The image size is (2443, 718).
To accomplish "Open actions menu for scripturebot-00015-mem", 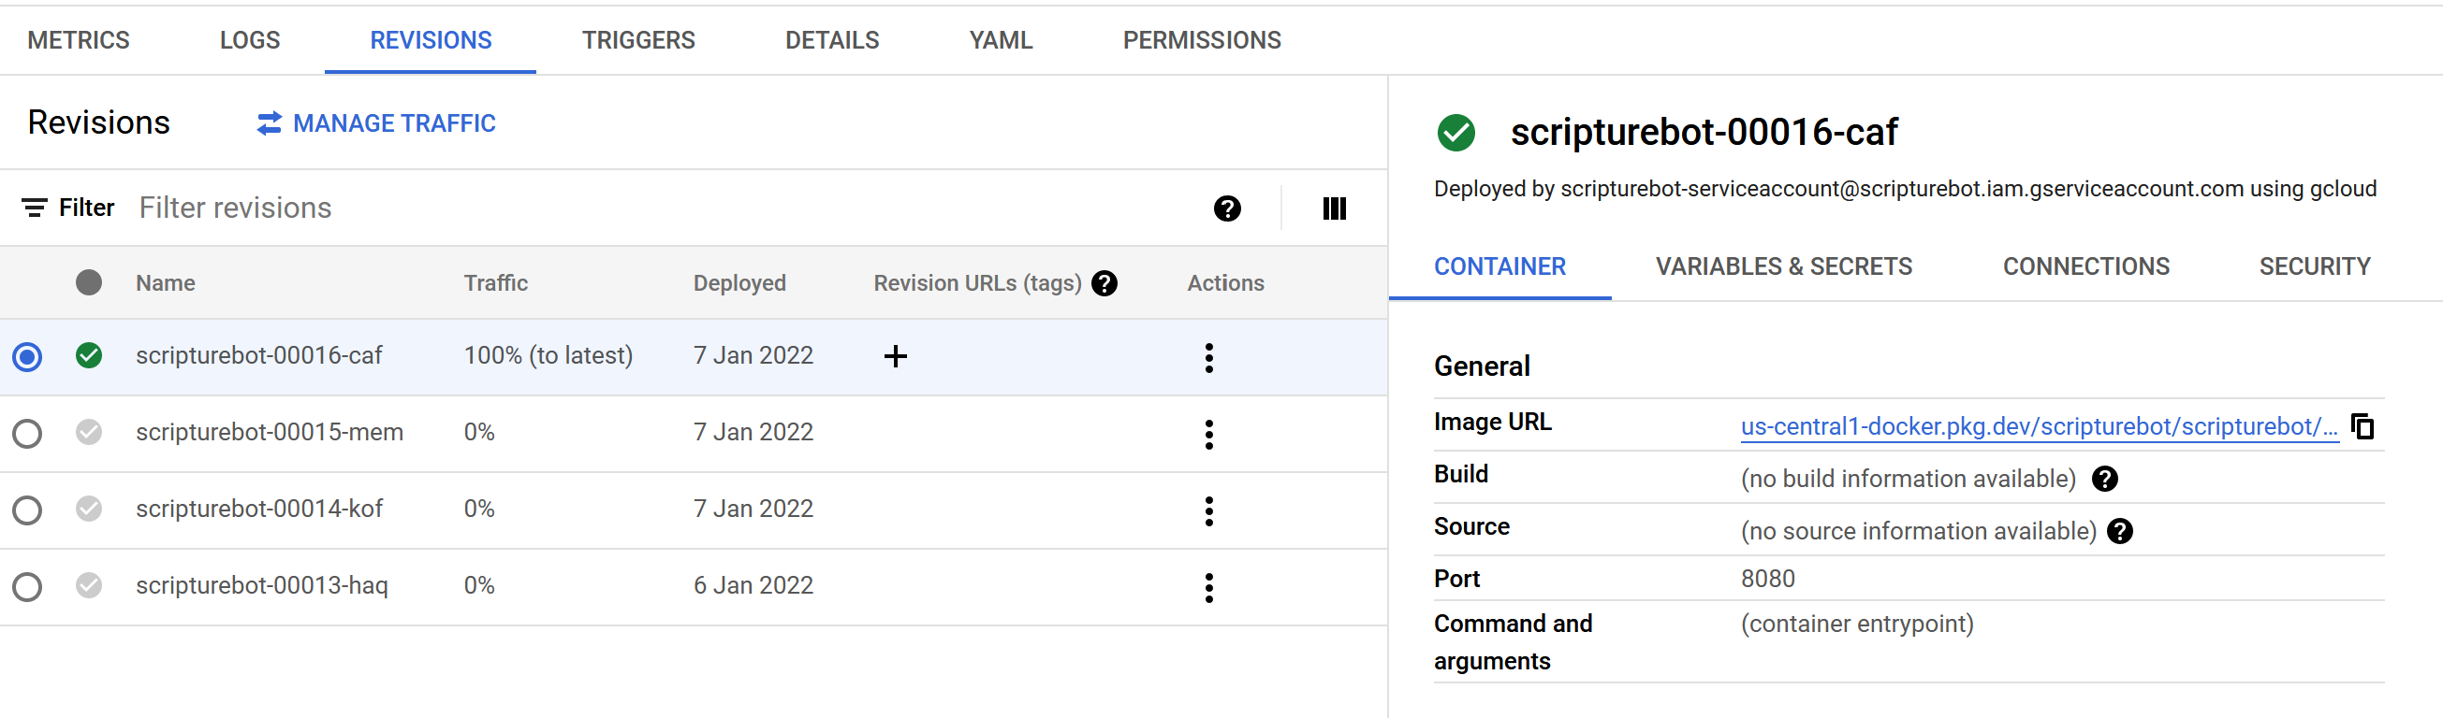I will tap(1208, 434).
